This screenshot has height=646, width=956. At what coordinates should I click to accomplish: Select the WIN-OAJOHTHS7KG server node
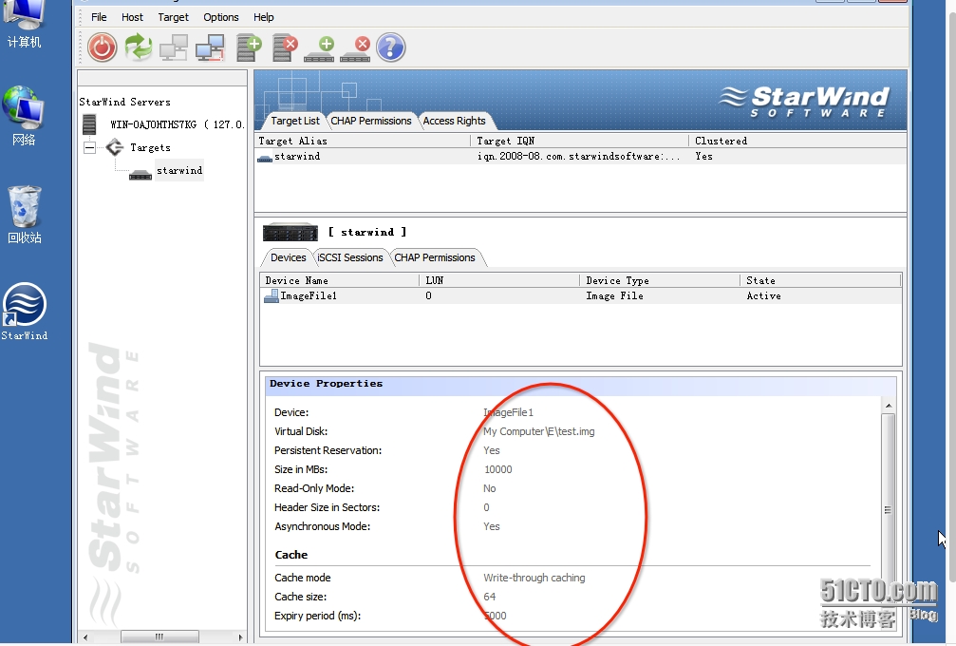coord(177,124)
